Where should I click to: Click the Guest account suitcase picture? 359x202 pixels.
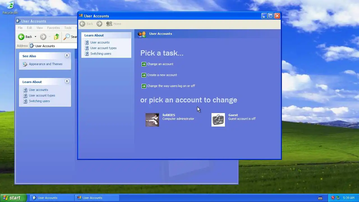tap(218, 120)
